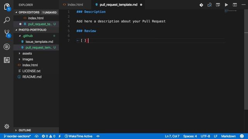Click the smiley feedback icon
Screen dimensions: 248x139
[x=242, y=136]
